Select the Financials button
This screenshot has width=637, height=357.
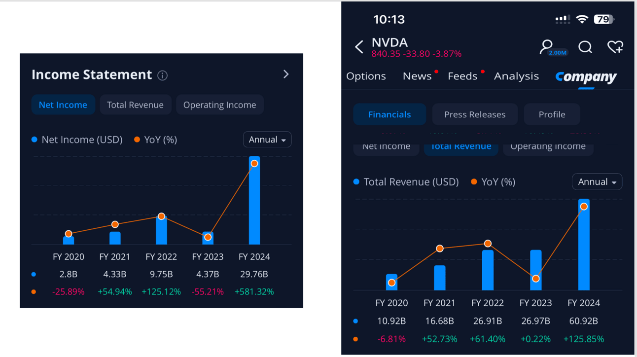tap(389, 114)
